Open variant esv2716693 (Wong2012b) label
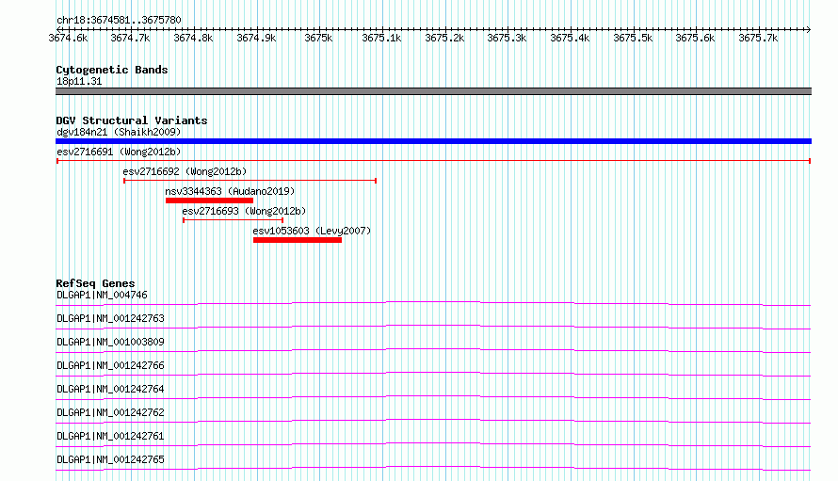This screenshot has width=838, height=481. pyautogui.click(x=244, y=211)
